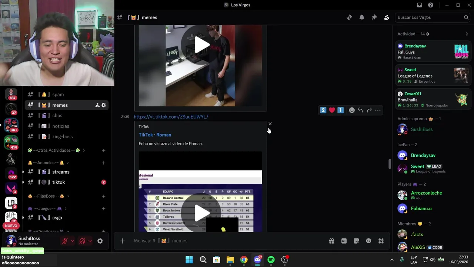The height and width of the screenshot is (267, 474).
Task: Click the Buscar Los Virgos search field
Action: [433, 17]
